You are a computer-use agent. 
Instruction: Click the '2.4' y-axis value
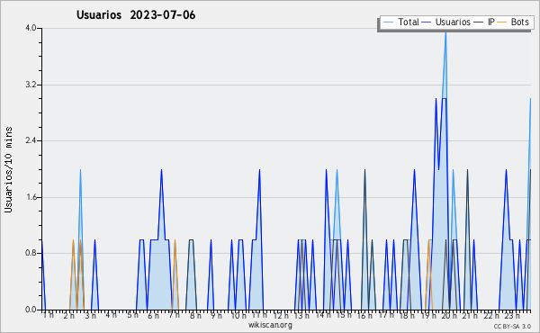pyautogui.click(x=31, y=140)
